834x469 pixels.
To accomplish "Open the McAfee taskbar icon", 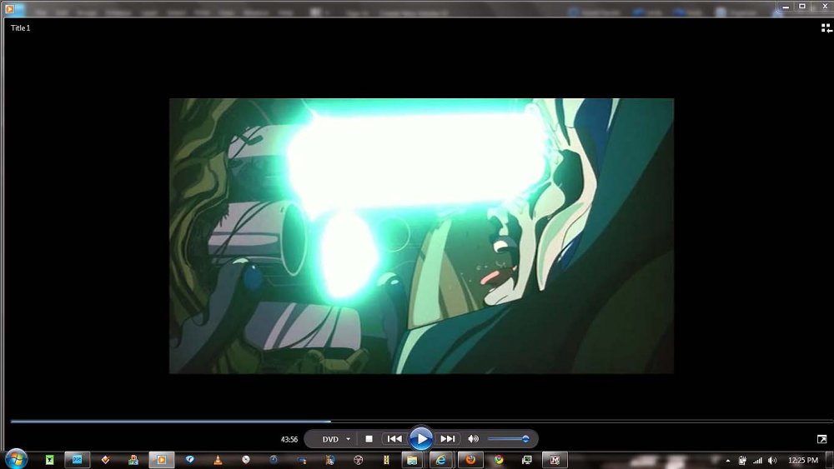I will pos(555,460).
